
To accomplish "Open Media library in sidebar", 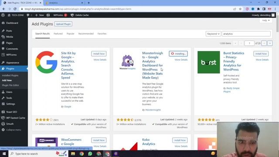I will tap(10, 37).
